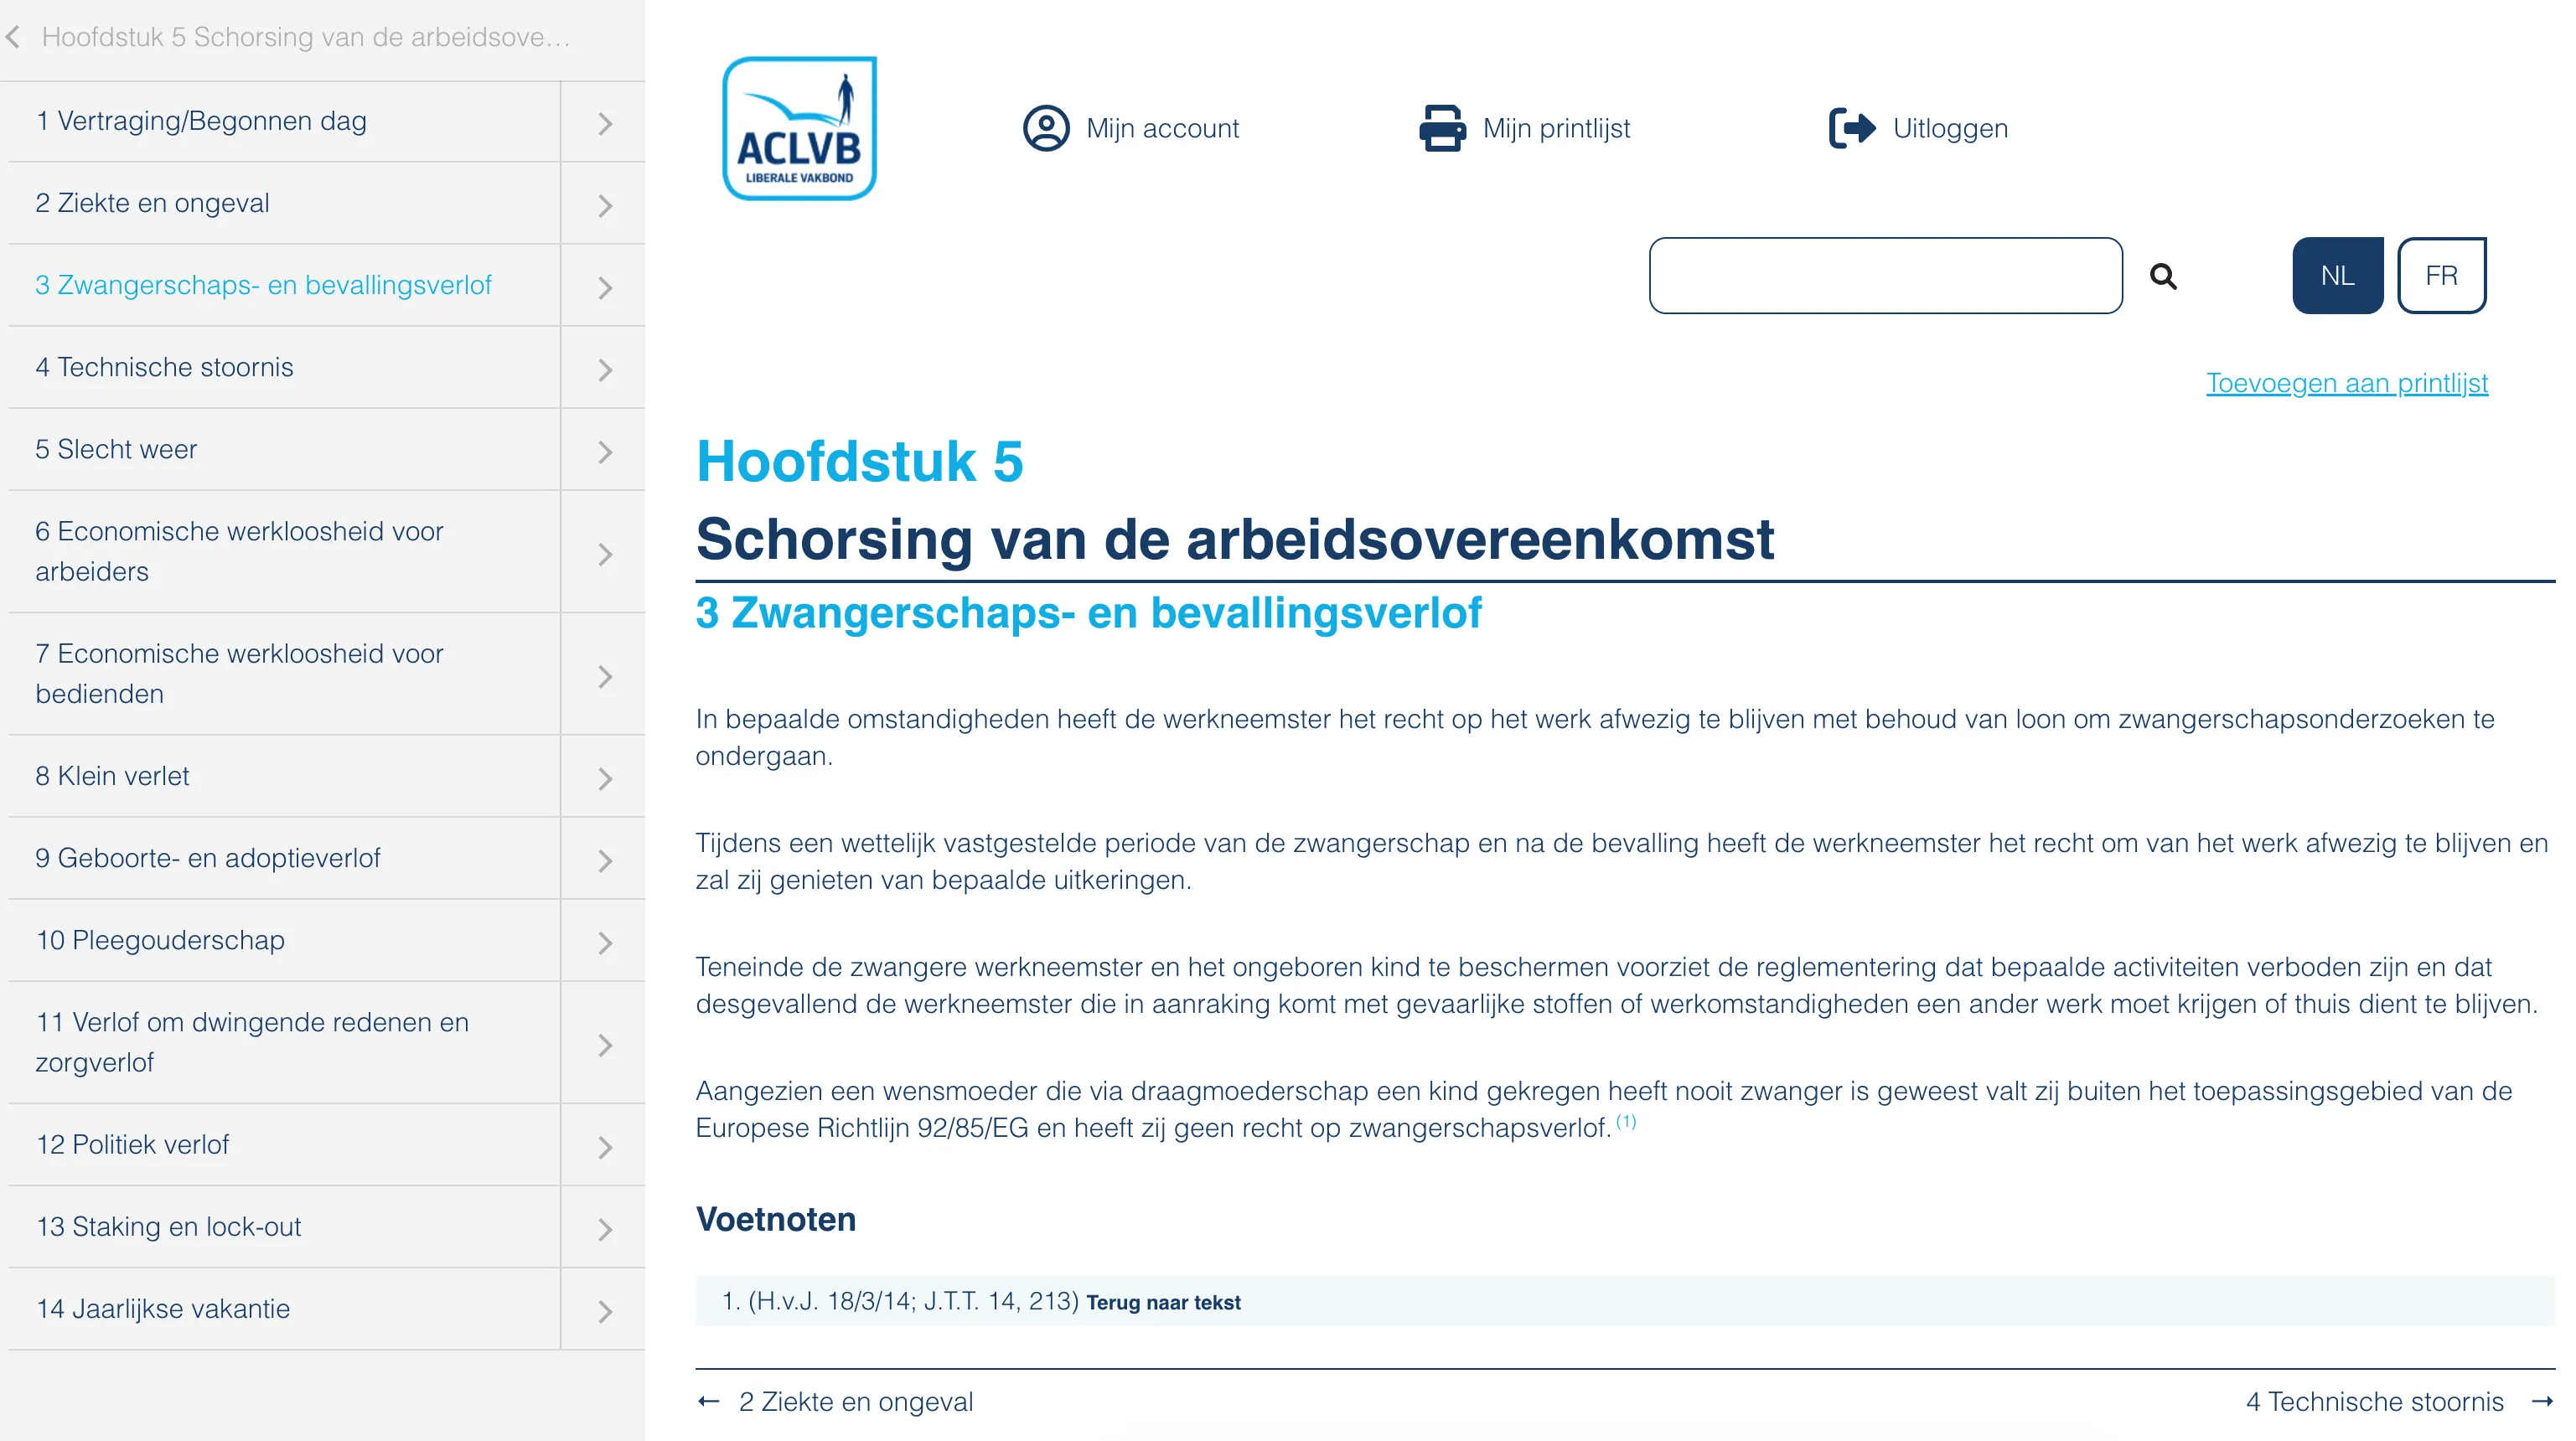Click left arrow beside '2 Ziekte en ongeval' footer

(709, 1401)
